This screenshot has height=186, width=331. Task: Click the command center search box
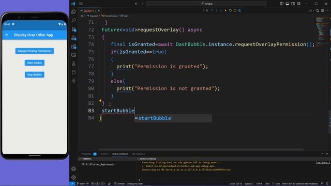pyautogui.click(x=206, y=4)
